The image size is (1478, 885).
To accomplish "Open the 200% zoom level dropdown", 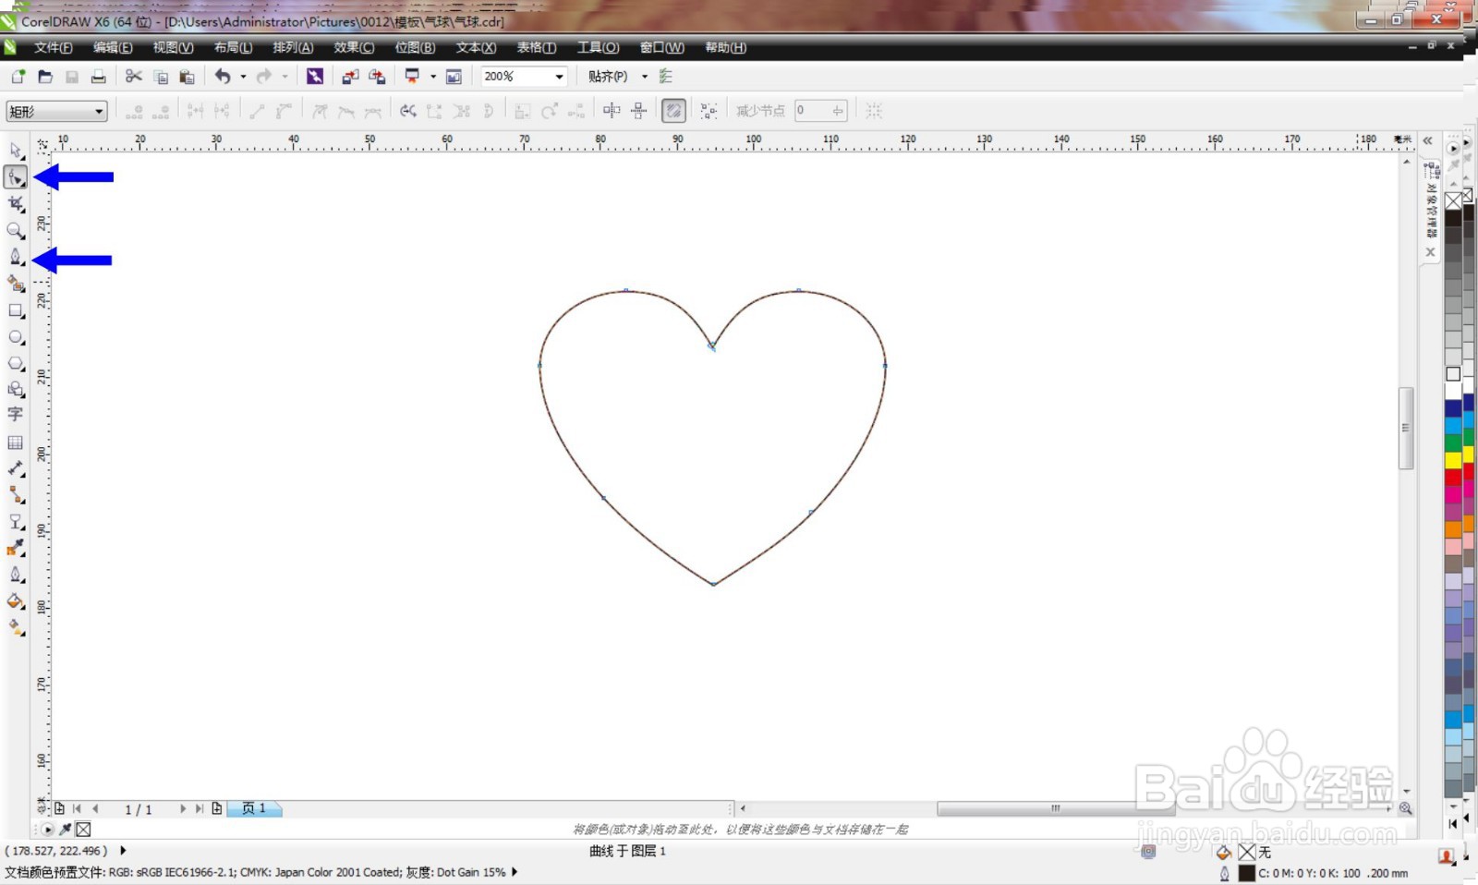I will [559, 77].
